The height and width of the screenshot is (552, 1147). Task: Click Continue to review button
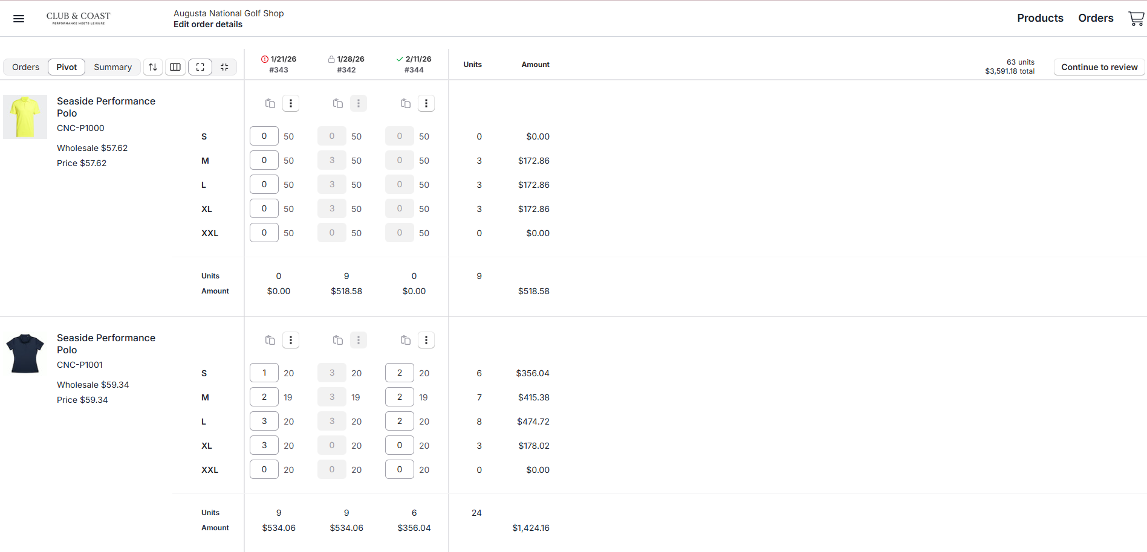1099,67
